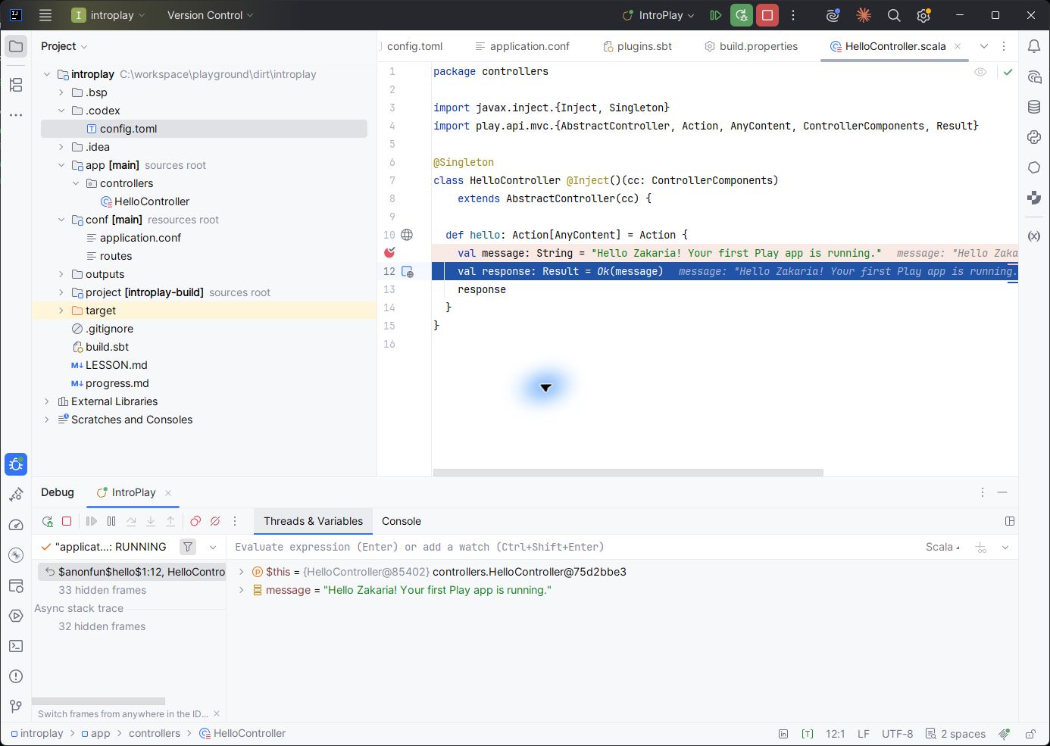
Task: Open the Project tool window icon
Action: point(15,46)
